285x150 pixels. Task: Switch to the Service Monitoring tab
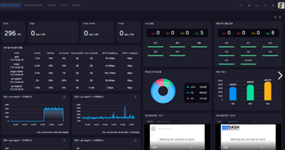(10, 5)
